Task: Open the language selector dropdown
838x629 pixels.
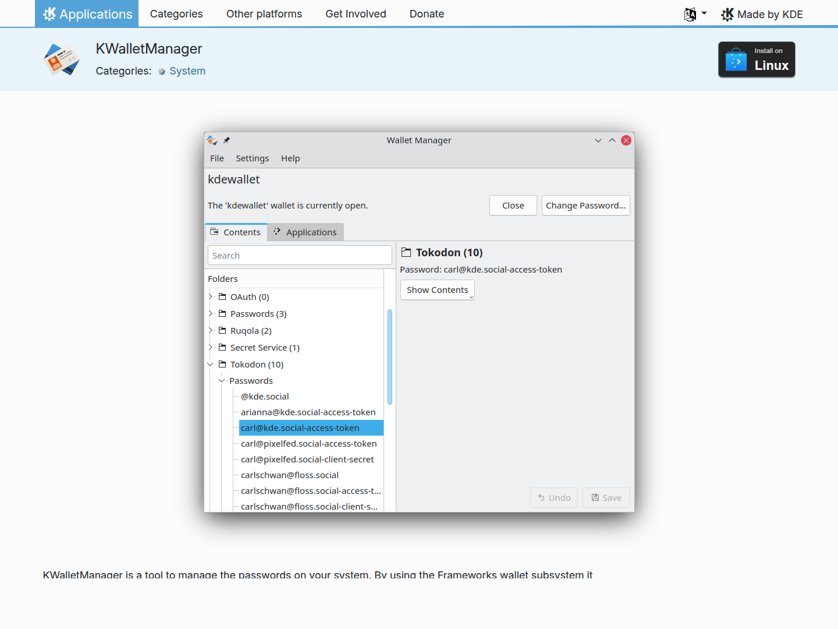Action: click(695, 14)
